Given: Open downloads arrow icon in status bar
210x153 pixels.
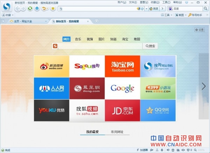Looking at the screenshot, I should (x=162, y=150).
